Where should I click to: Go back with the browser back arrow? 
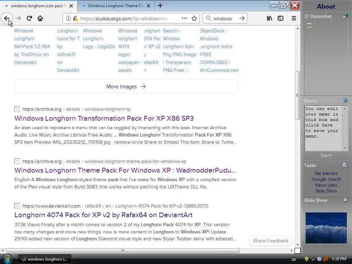[x=7, y=18]
